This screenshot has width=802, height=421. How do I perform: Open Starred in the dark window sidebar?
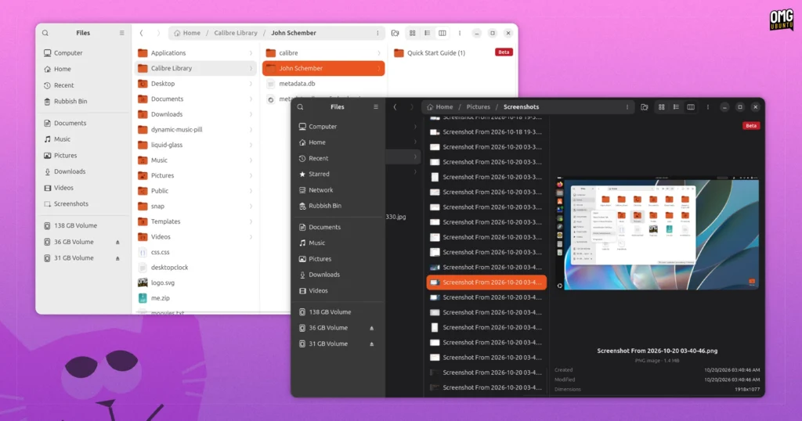[314, 175]
